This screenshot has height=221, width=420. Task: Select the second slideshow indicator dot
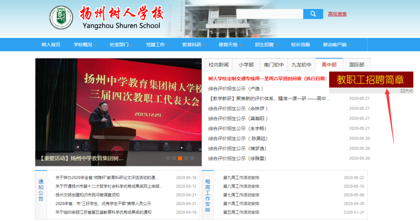(174, 158)
